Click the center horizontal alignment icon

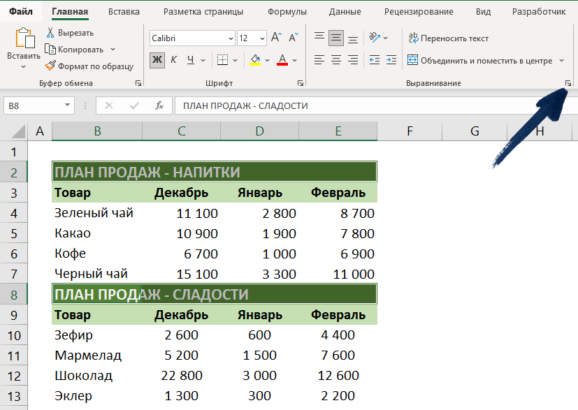click(336, 60)
